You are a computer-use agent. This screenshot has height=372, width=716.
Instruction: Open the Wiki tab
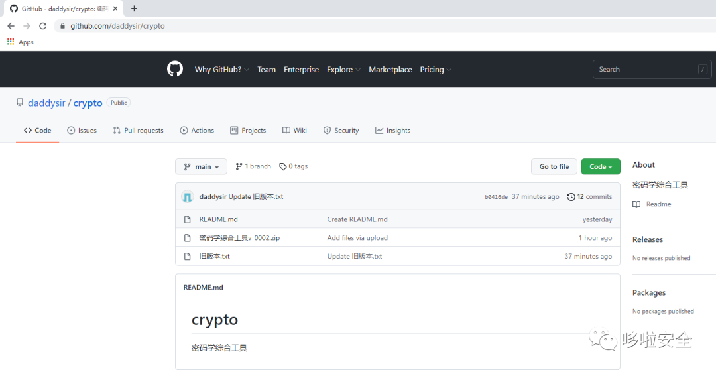[294, 130]
